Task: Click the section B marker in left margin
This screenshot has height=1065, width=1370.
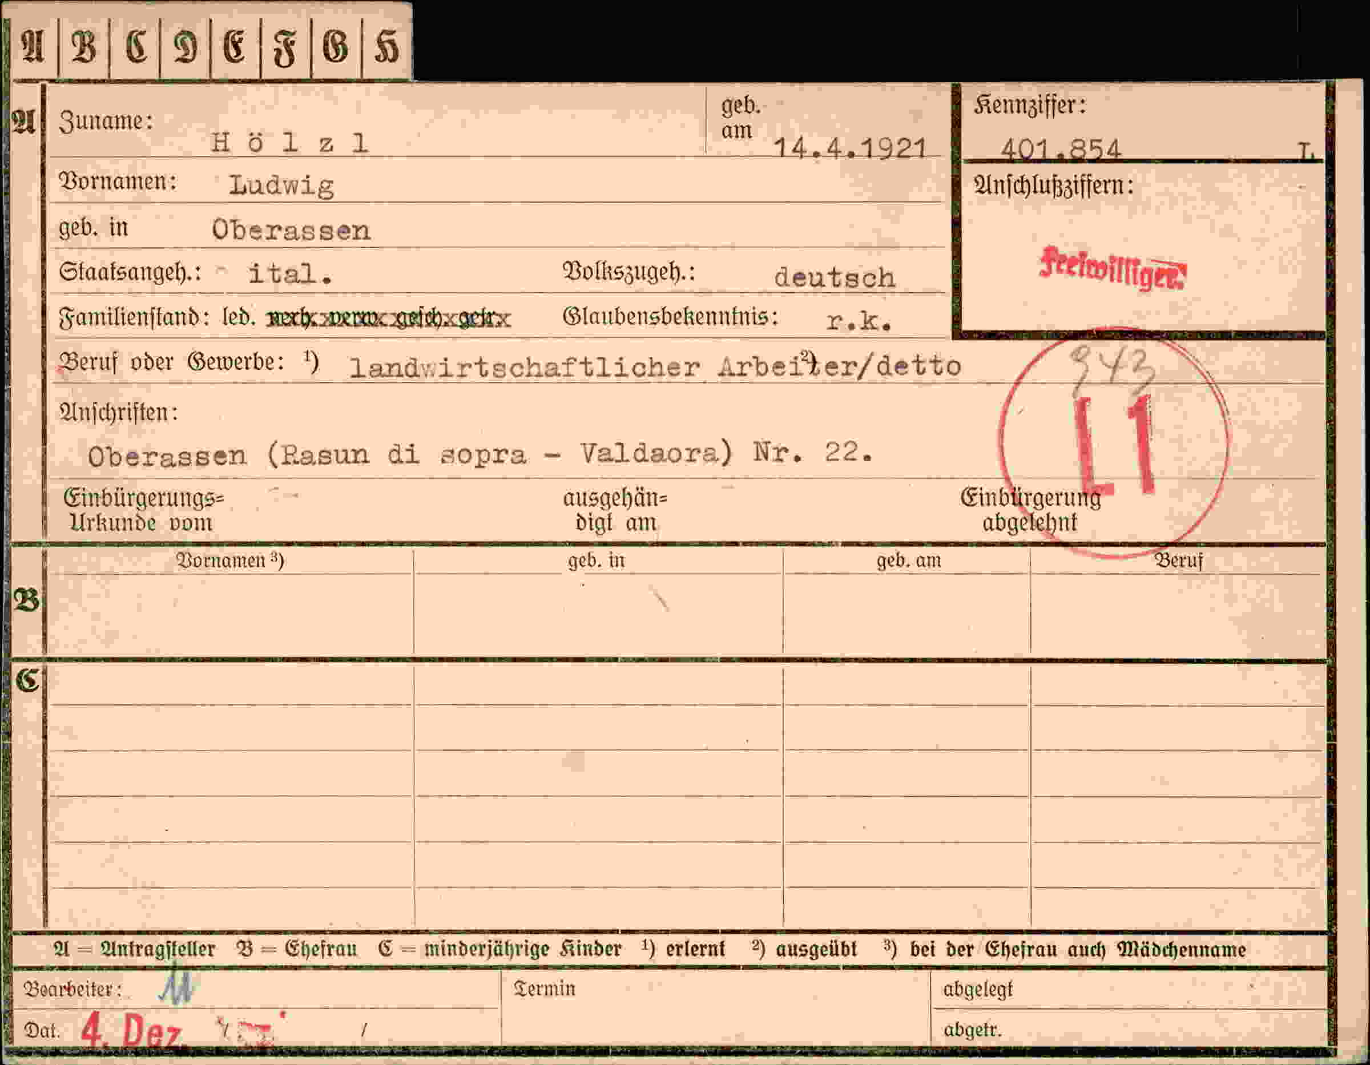Action: pyautogui.click(x=26, y=600)
